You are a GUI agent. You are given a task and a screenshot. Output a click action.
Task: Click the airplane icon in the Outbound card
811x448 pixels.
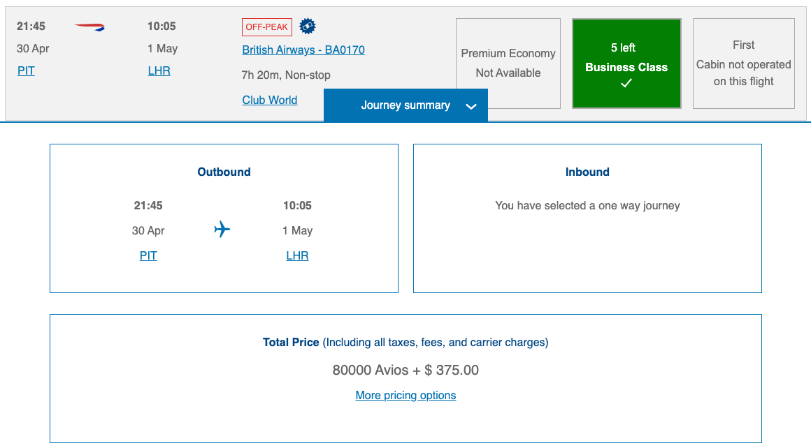tap(222, 228)
